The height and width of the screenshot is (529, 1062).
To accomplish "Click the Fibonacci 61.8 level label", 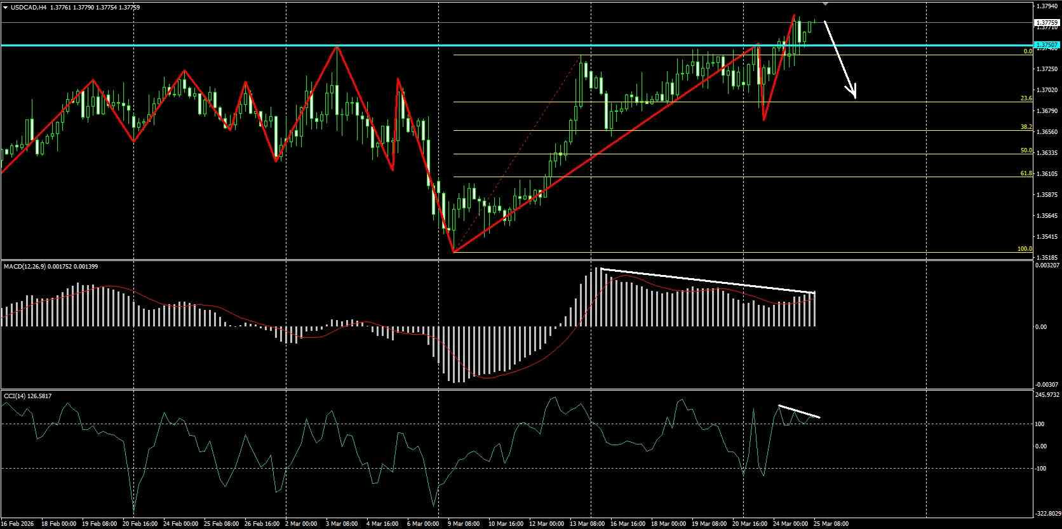I will click(1026, 173).
